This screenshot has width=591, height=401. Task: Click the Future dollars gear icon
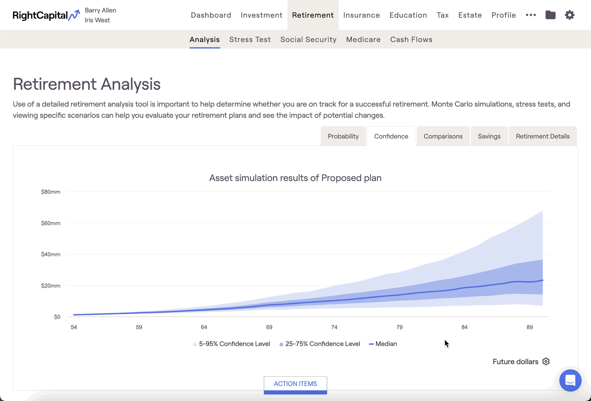tap(546, 361)
